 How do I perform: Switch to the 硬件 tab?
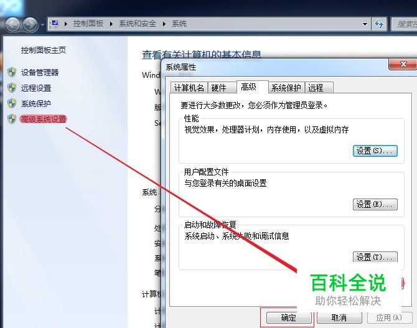click(222, 88)
